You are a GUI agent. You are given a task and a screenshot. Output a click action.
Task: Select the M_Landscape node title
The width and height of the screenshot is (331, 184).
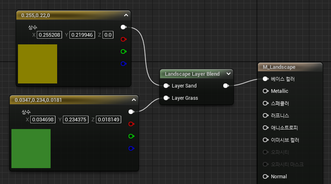coord(279,67)
